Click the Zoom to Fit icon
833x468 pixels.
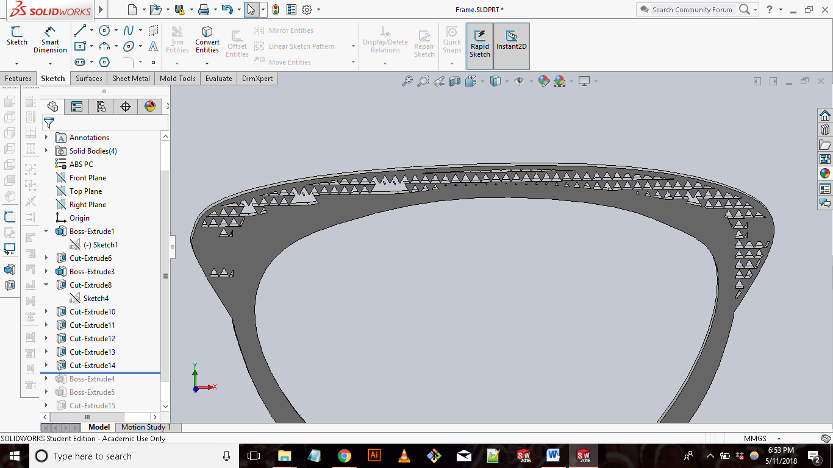pos(407,81)
